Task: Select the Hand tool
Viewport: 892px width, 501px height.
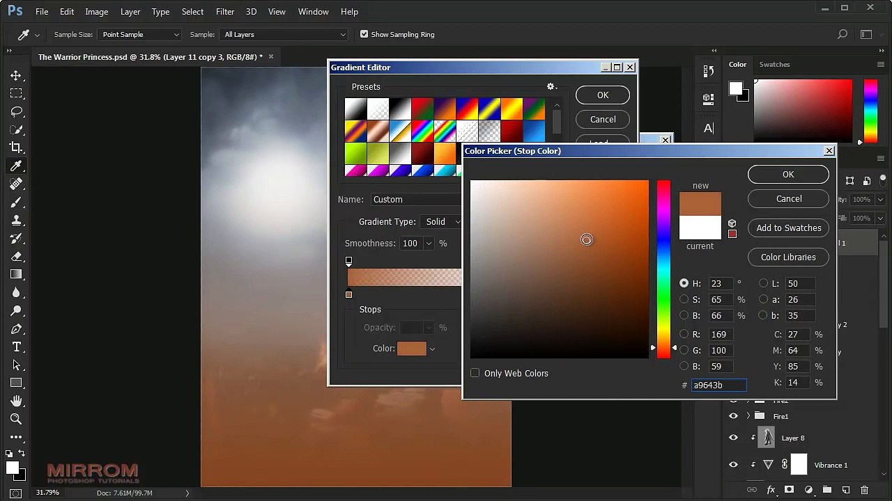Action: point(16,401)
